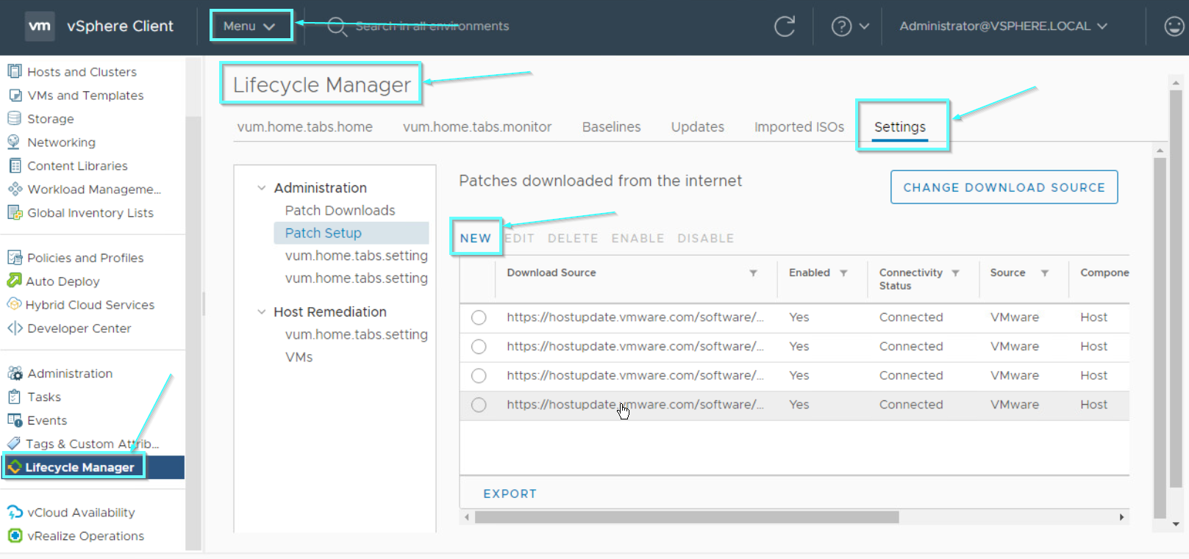Screen dimensions: 1189x559
Task: Open the Download Source column filter
Action: click(753, 273)
